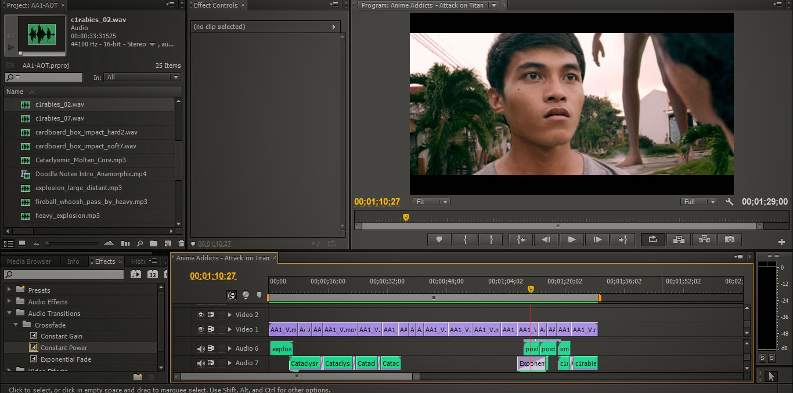Viewport: 793px width, 393px height.
Task: Select the Exponential Fade transition
Action: 66,359
